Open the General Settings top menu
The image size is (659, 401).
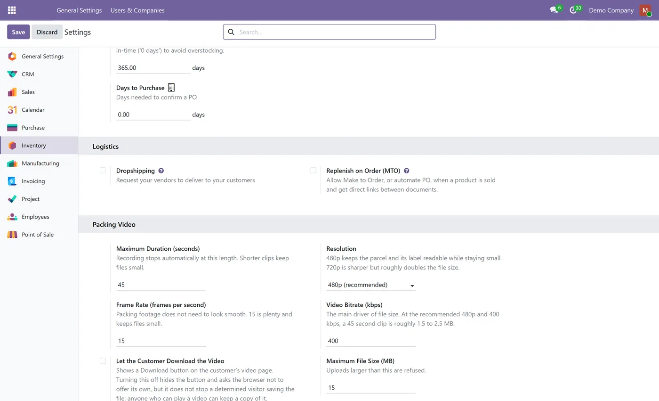[x=79, y=10]
